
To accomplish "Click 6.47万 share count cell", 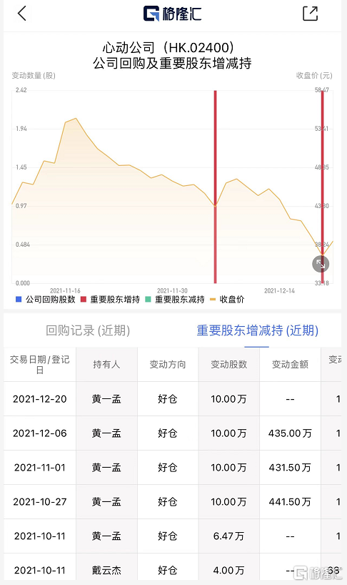I will pyautogui.click(x=229, y=536).
